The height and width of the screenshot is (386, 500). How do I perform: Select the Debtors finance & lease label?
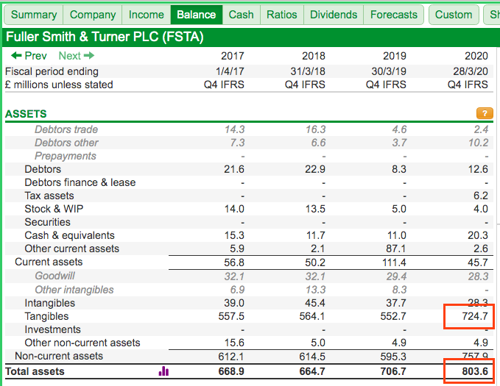(80, 182)
